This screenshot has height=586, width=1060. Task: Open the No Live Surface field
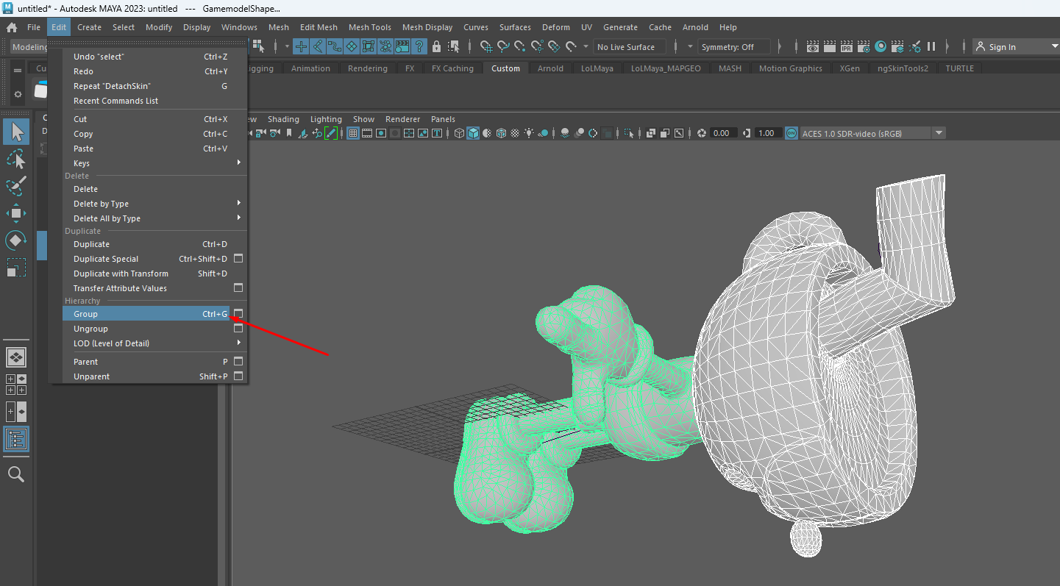coord(629,47)
